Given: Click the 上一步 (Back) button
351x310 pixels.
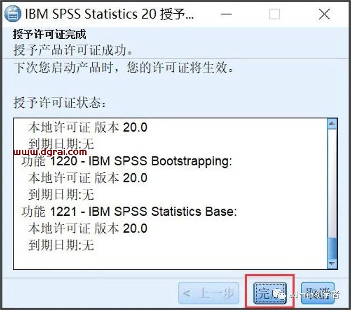Looking at the screenshot, I should (209, 293).
